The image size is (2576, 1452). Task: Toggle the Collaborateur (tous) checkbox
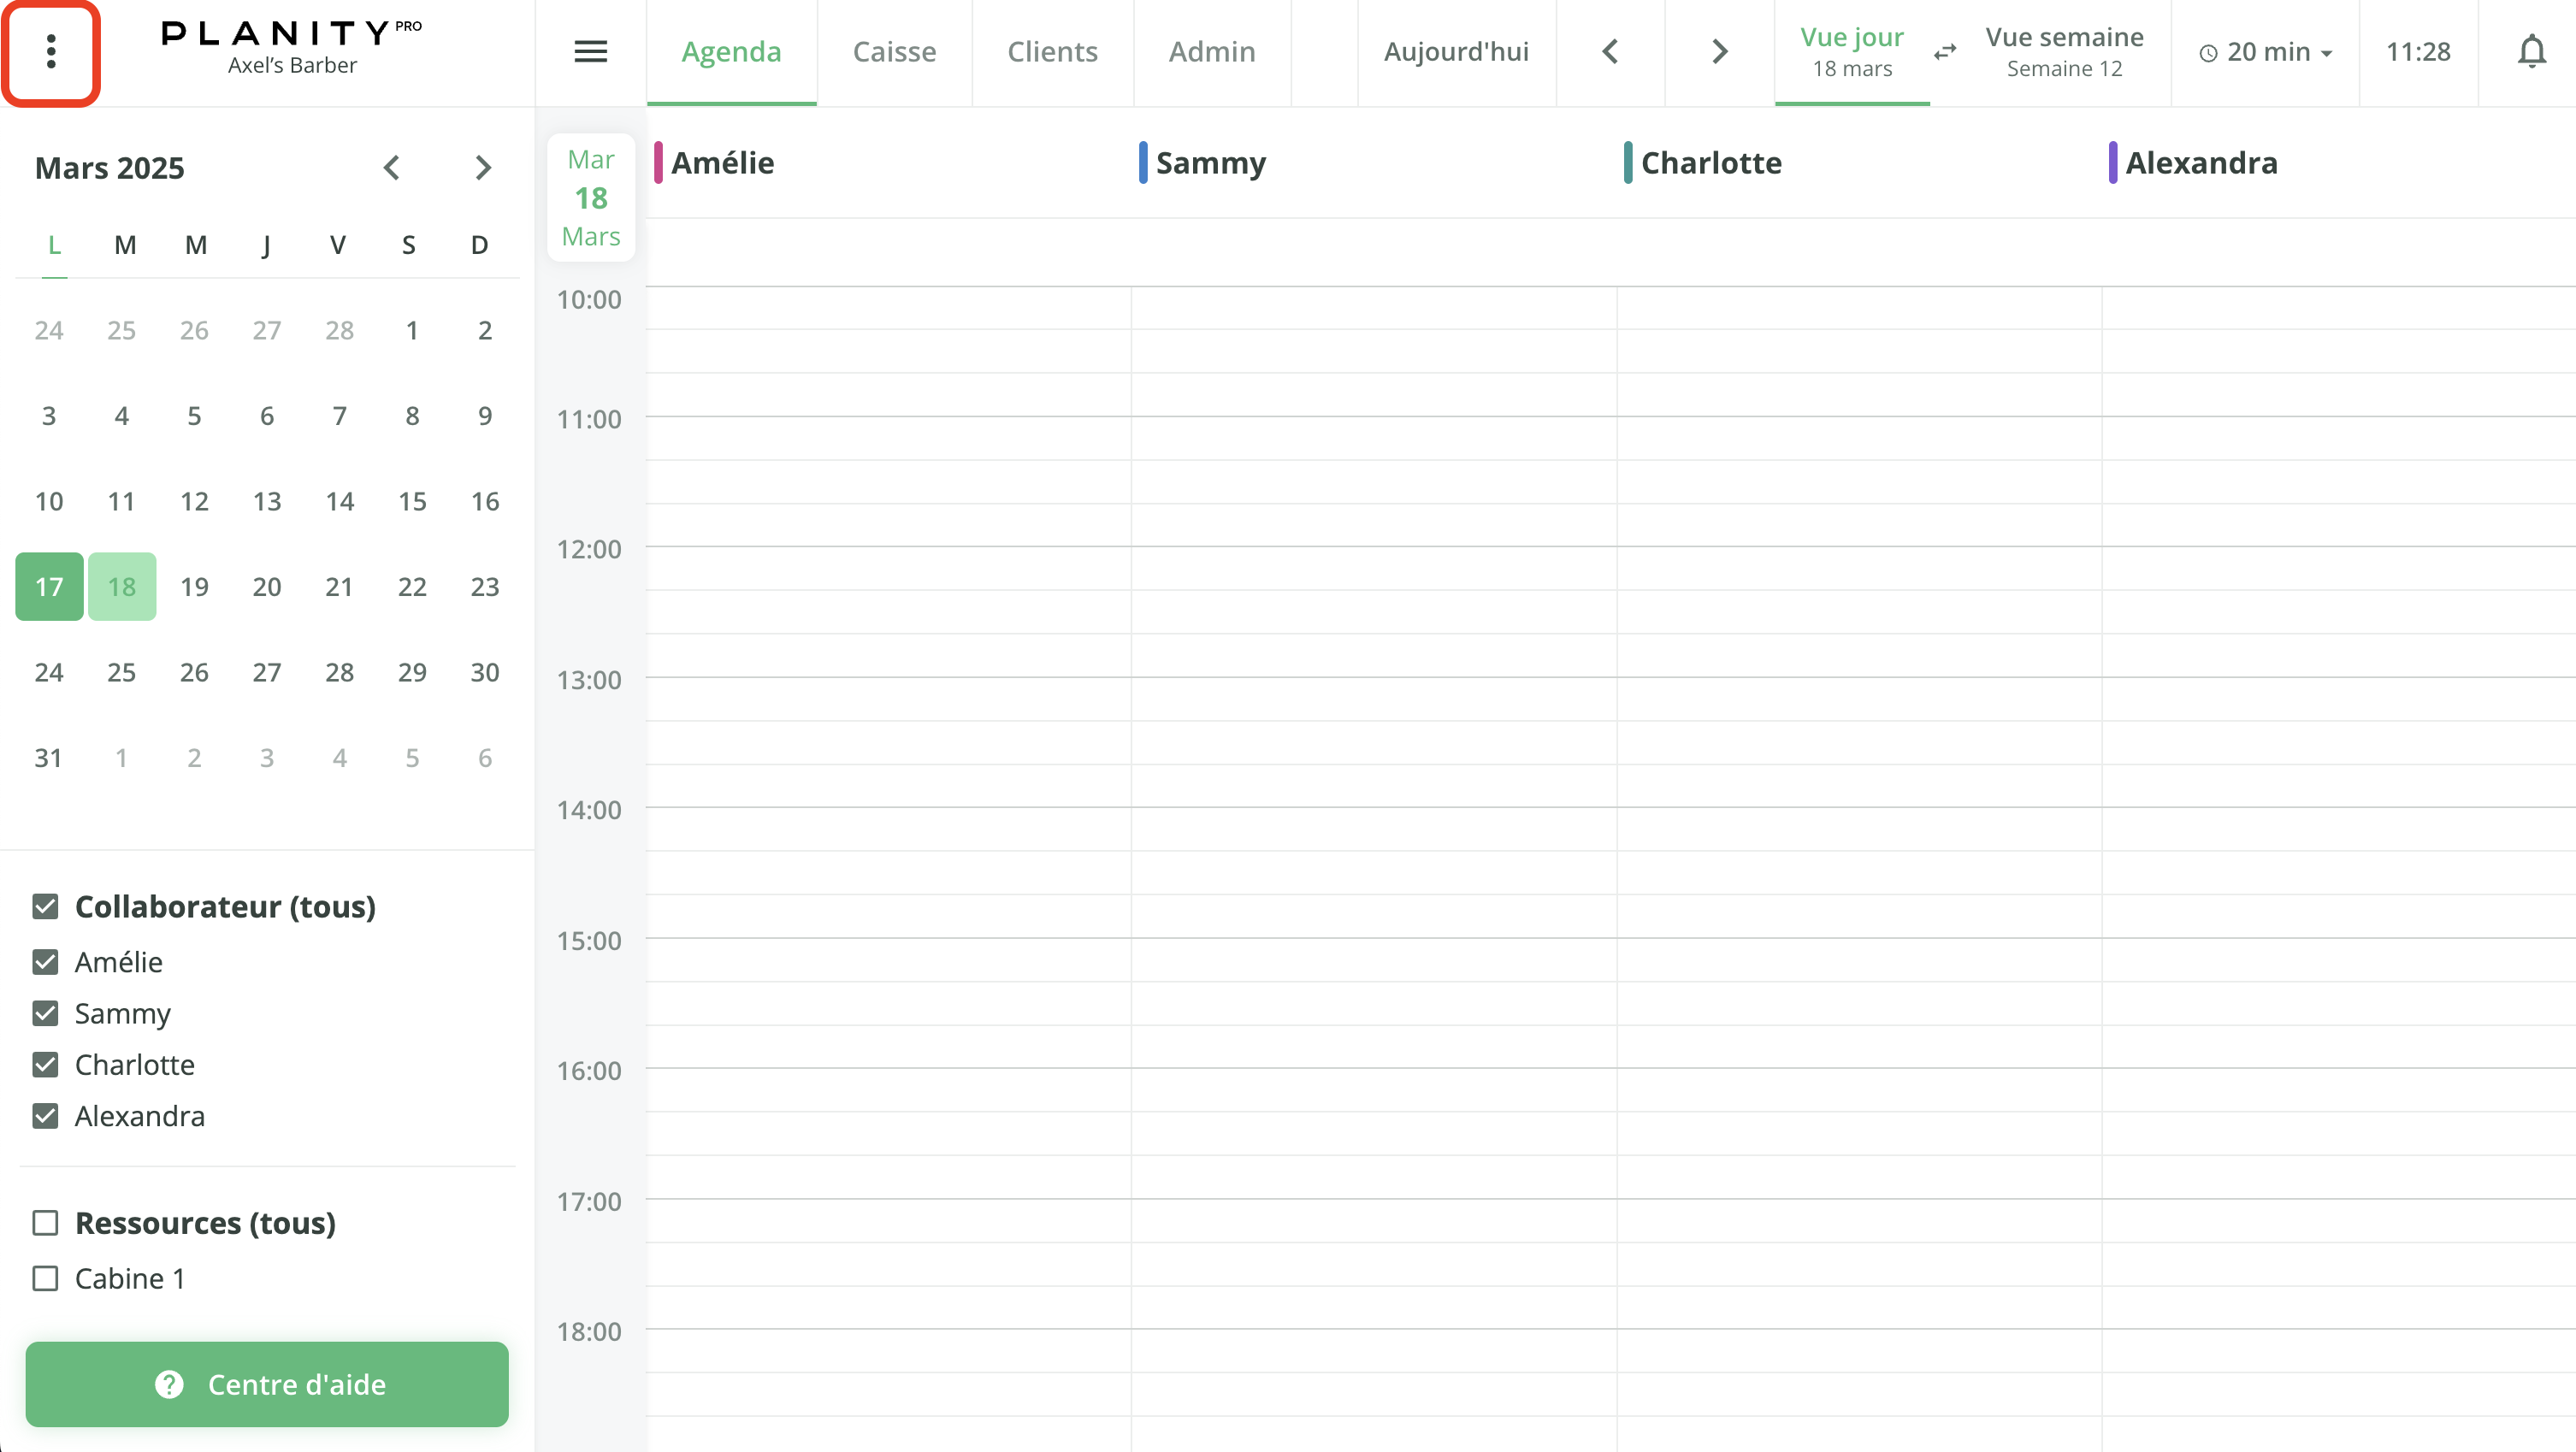45,906
